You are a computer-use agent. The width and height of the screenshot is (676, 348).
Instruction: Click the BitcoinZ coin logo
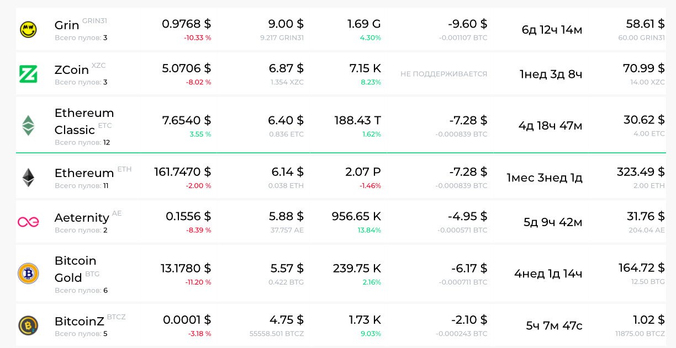tap(28, 325)
